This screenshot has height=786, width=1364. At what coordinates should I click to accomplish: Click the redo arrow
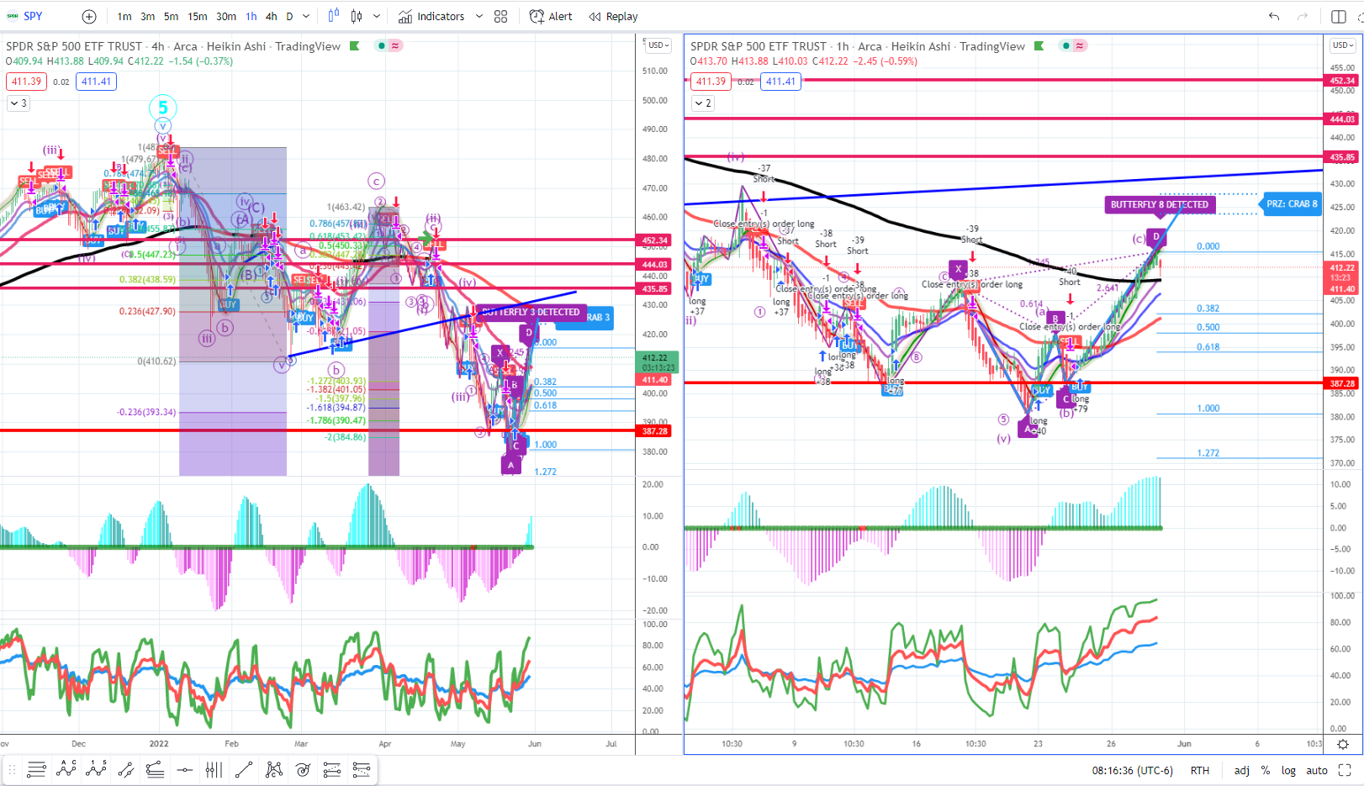coord(1303,16)
